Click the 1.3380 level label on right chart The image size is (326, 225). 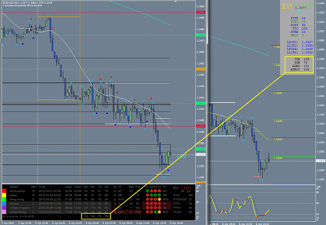click(x=278, y=158)
